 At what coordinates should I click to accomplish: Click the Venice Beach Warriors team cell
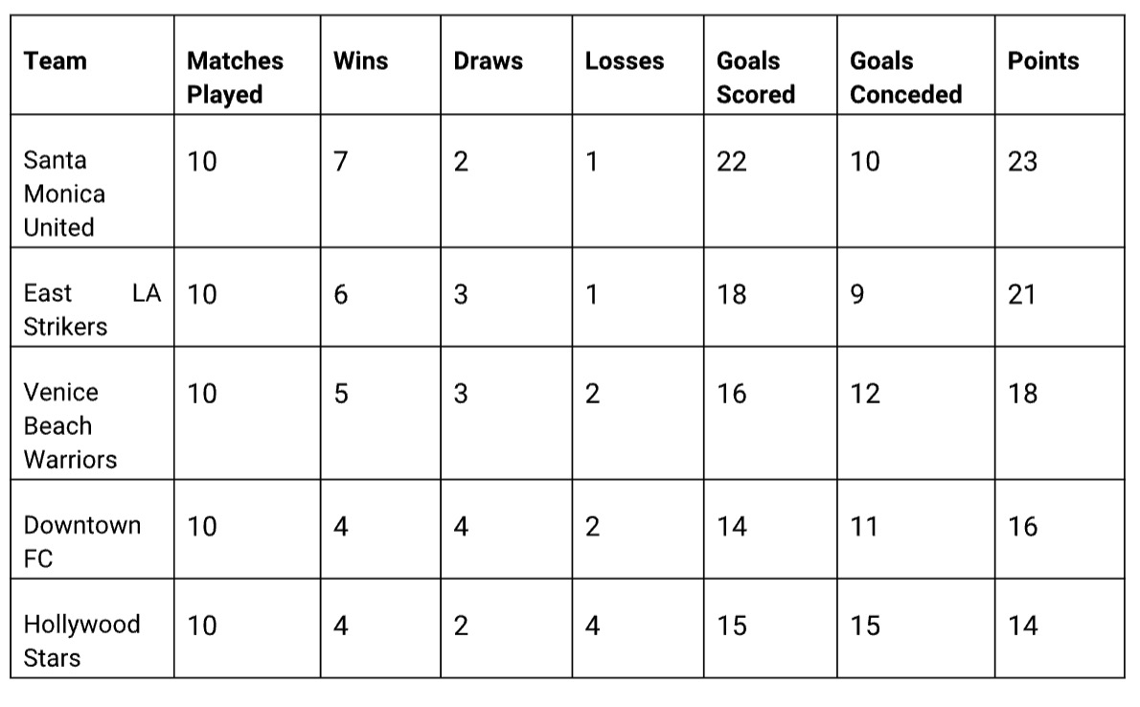coord(70,425)
